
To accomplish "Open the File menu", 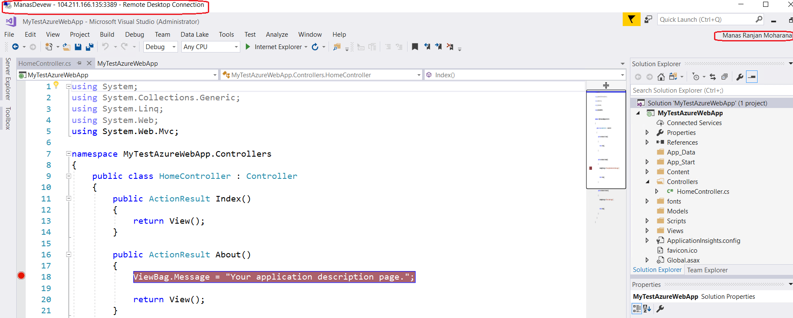I will coord(9,35).
